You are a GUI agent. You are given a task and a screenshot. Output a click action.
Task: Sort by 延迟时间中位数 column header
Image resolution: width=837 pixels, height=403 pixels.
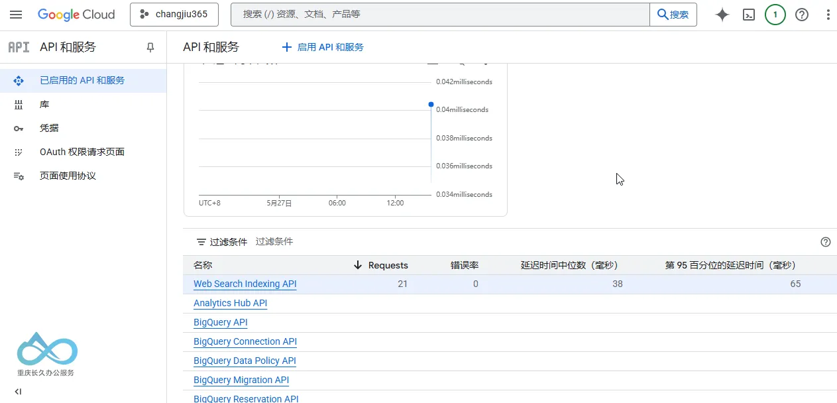tap(569, 265)
